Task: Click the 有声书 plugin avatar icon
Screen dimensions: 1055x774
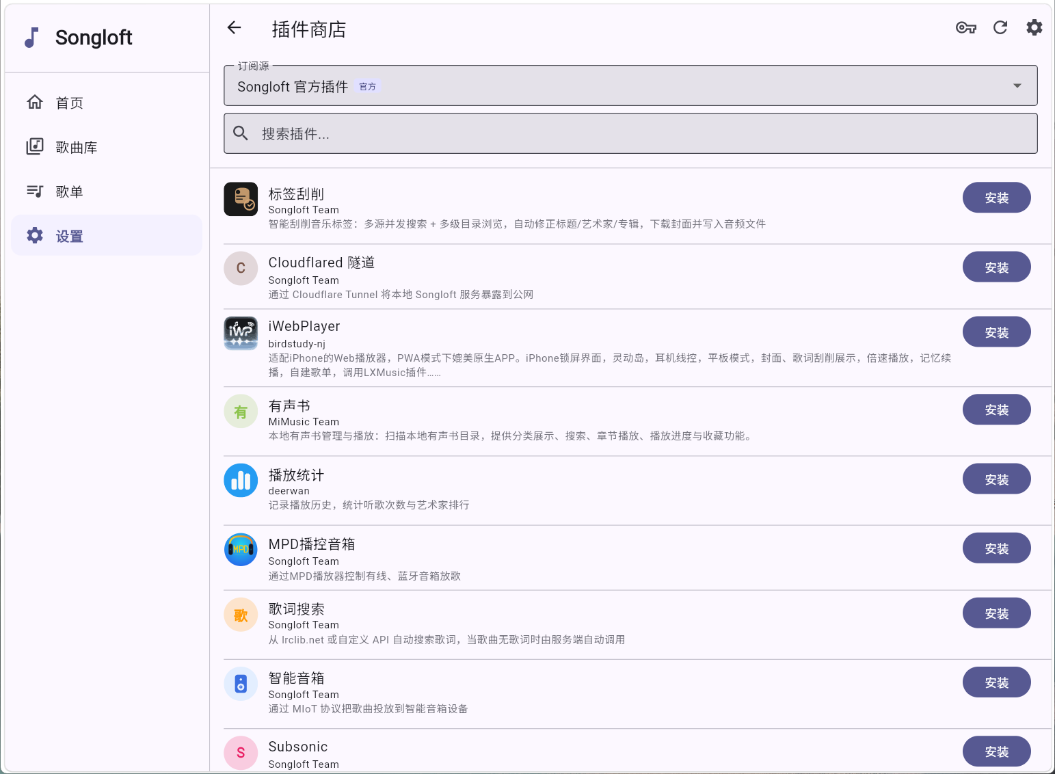Action: coord(241,412)
